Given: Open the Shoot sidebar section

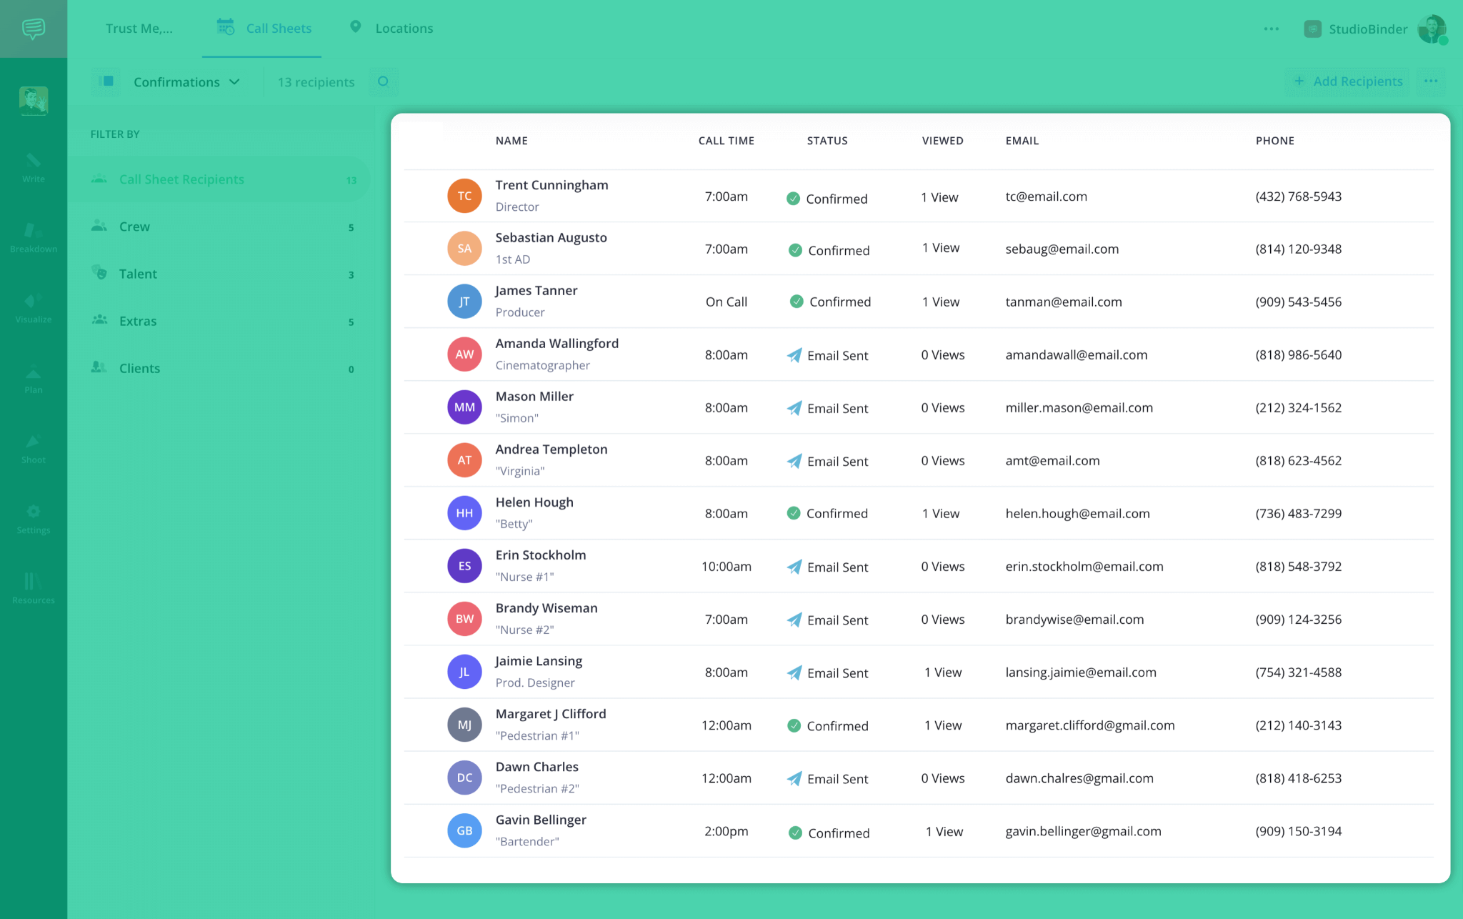Looking at the screenshot, I should click(33, 448).
